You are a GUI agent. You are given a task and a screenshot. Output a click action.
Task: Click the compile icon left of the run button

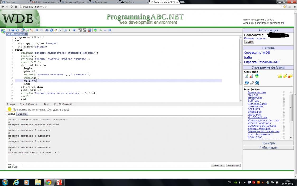click(65, 30)
